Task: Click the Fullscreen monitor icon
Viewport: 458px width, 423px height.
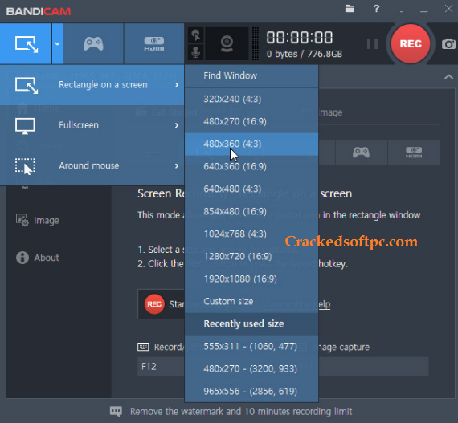Action: (x=25, y=126)
